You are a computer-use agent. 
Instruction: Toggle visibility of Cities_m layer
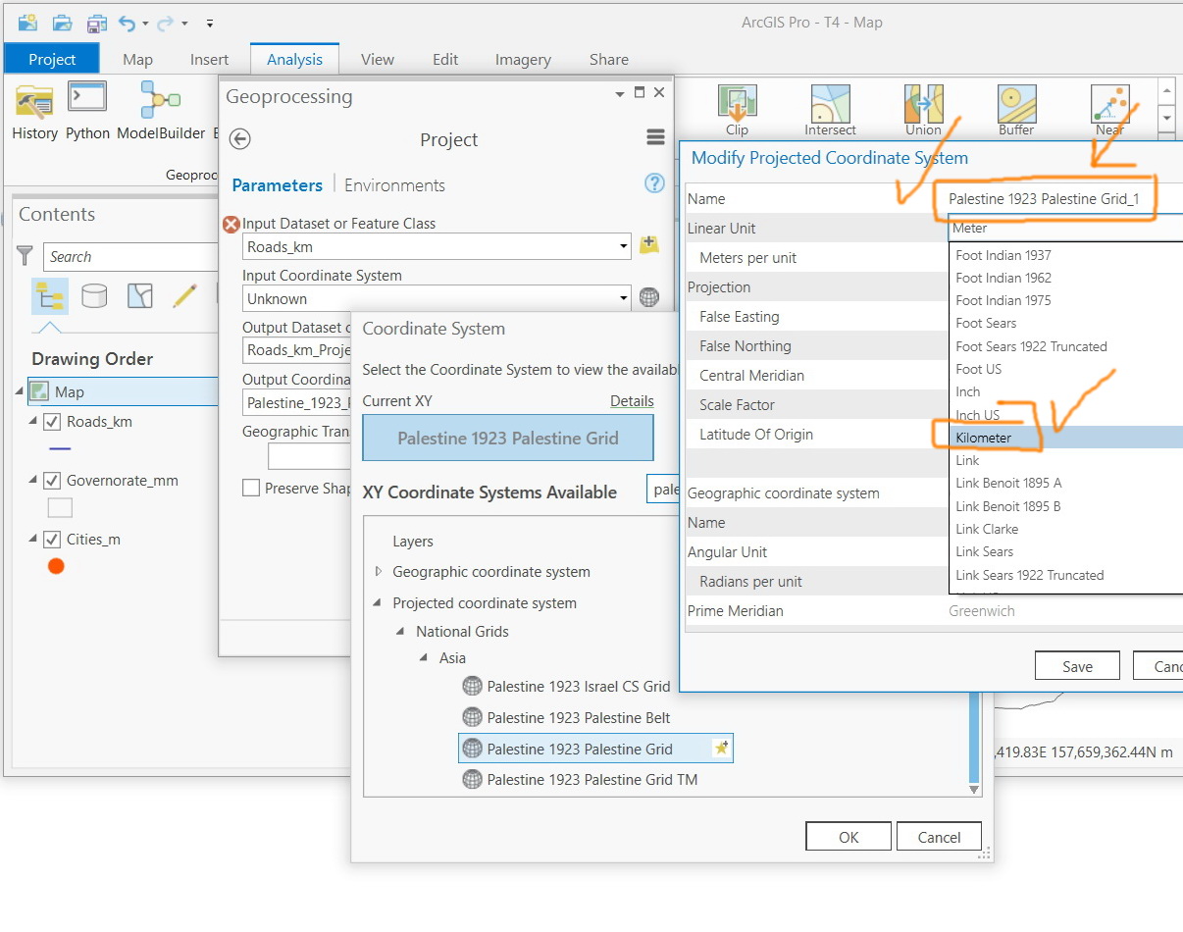pyautogui.click(x=52, y=540)
